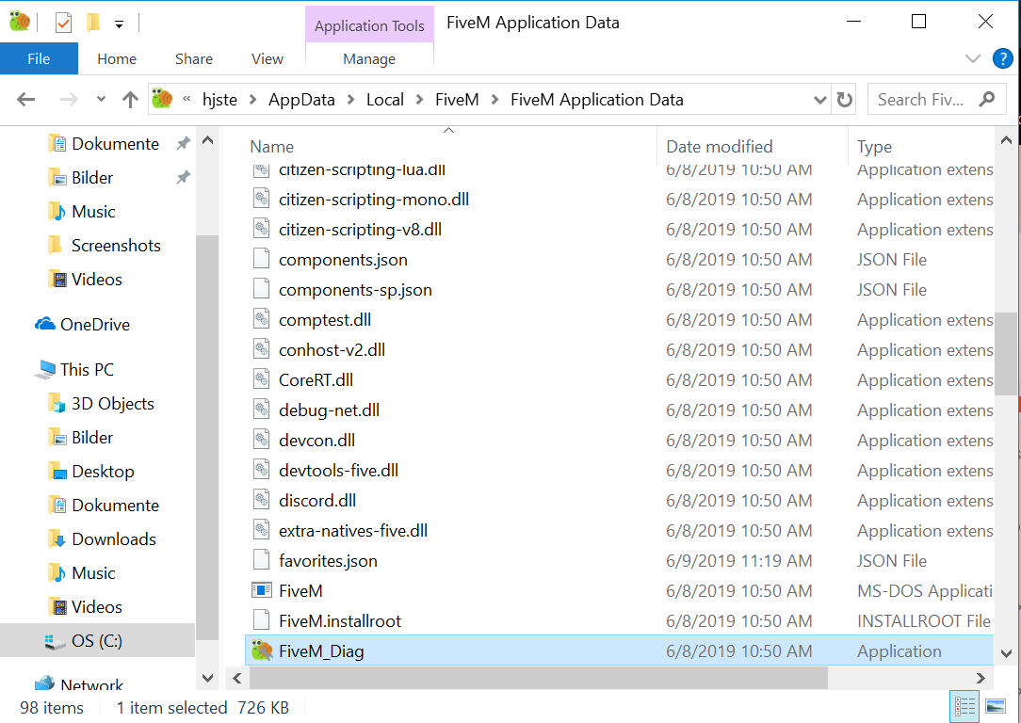Click the devtools-five.dll file icon
1021x723 pixels.
[261, 470]
